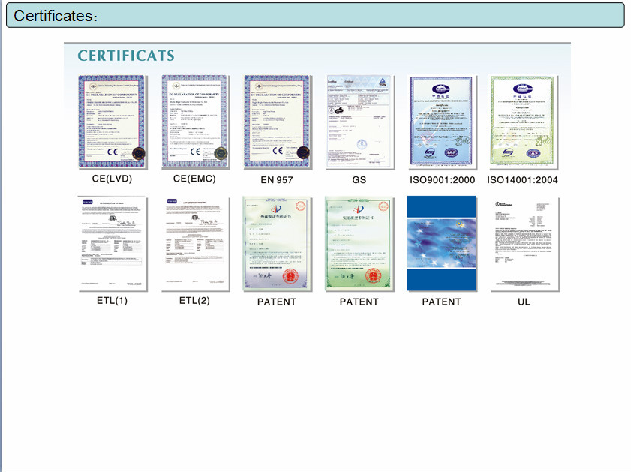Open the solid blue-banded PATENT cover image
Image resolution: width=631 pixels, height=472 pixels.
(441, 243)
